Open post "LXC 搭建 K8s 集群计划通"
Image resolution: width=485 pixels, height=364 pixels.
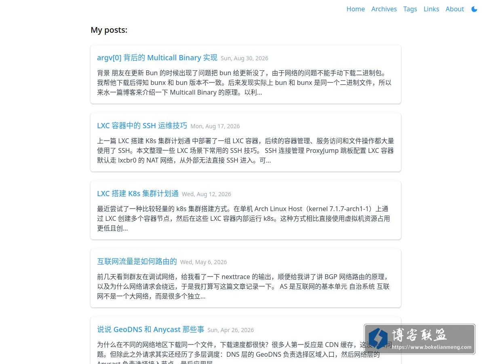[138, 193]
